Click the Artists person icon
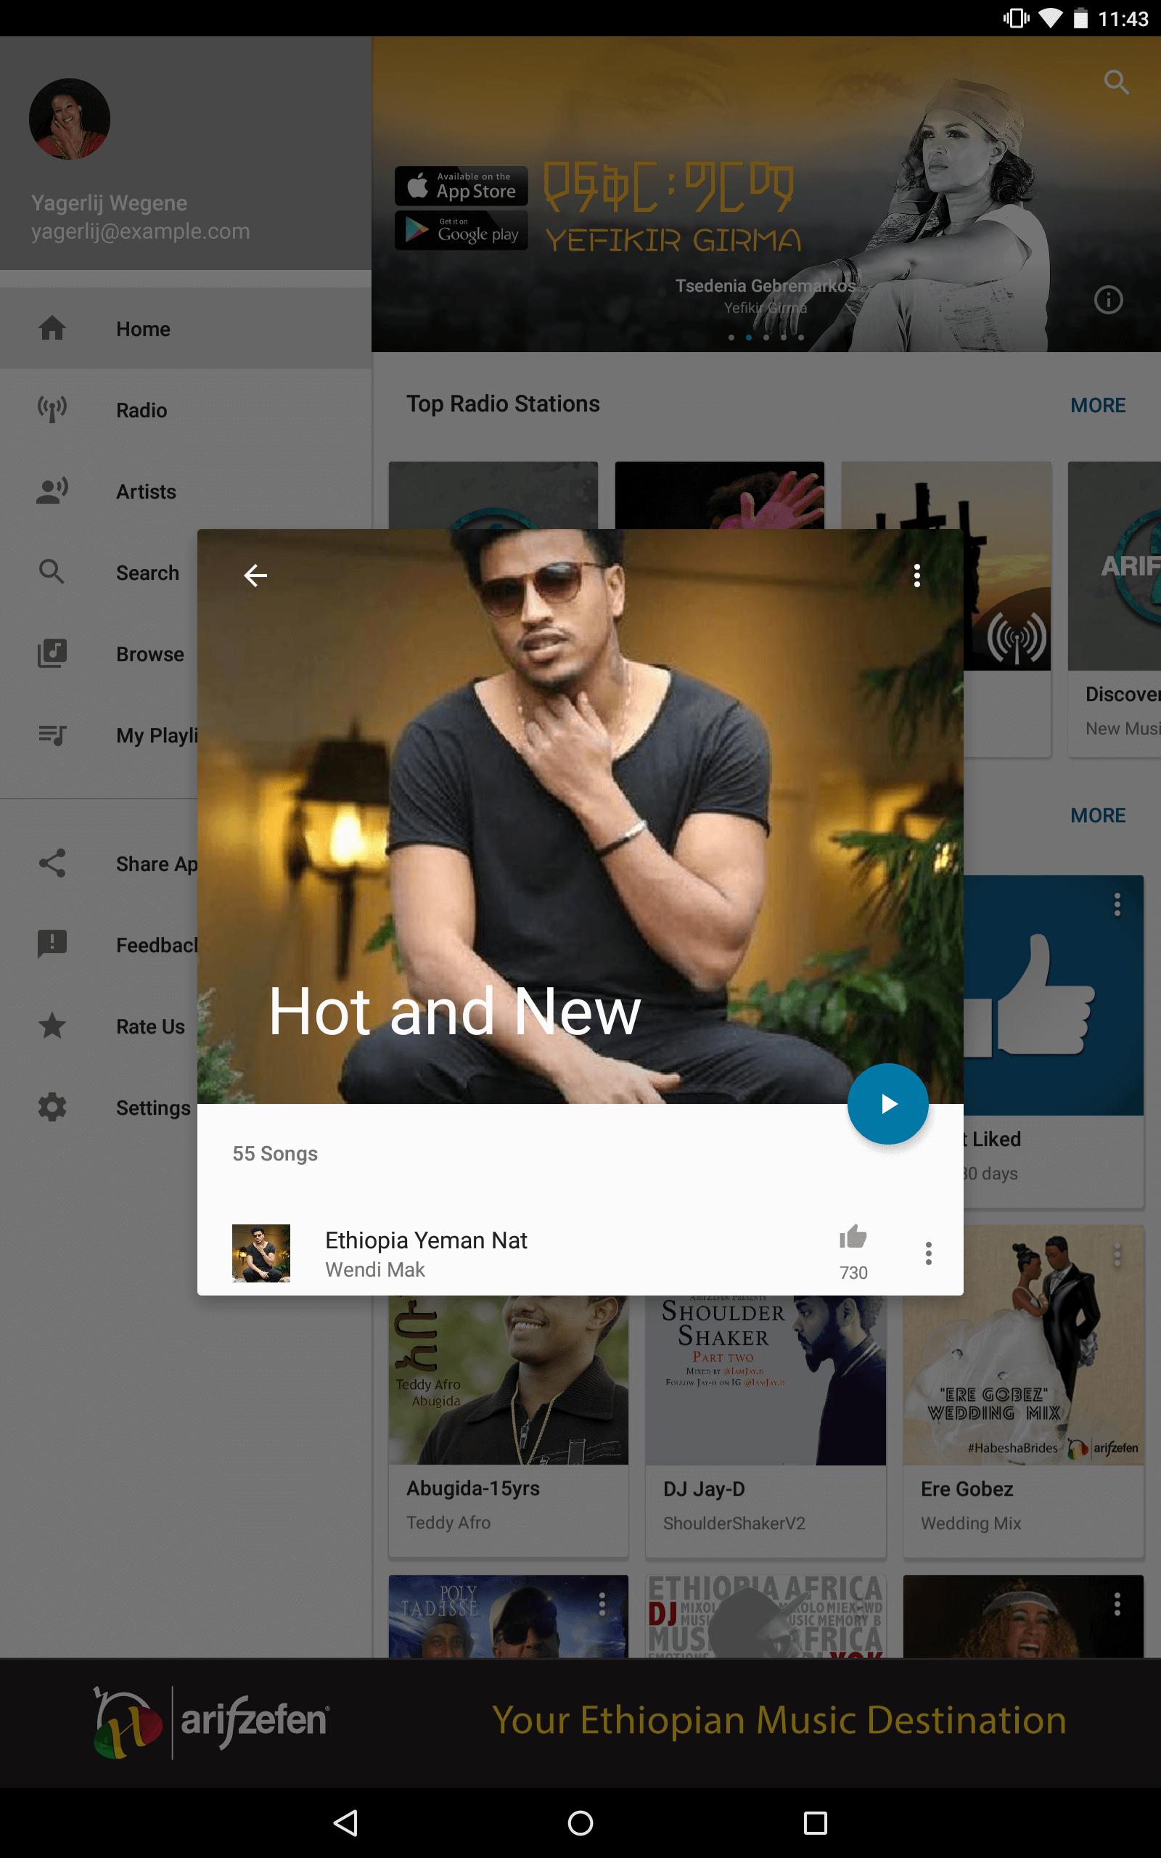Image resolution: width=1161 pixels, height=1858 pixels. coord(52,491)
